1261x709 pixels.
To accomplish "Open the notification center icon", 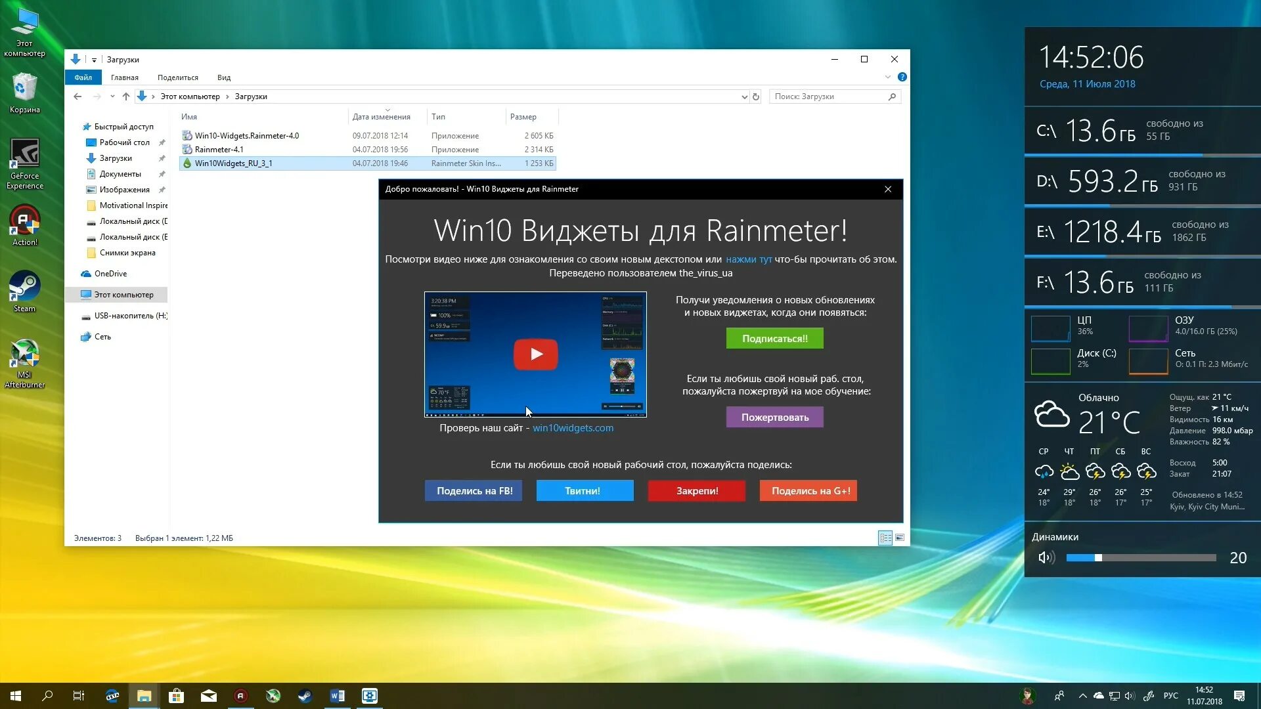I will click(1239, 696).
